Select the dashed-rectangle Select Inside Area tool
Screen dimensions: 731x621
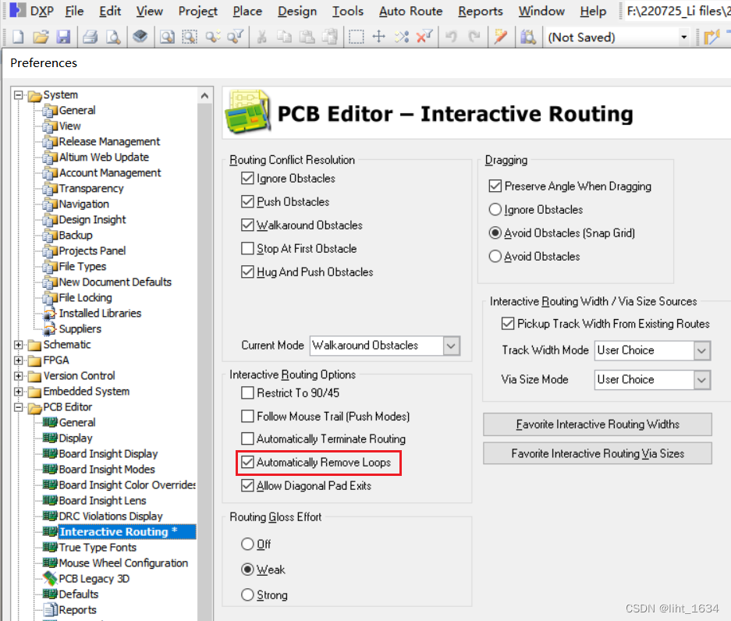[357, 37]
